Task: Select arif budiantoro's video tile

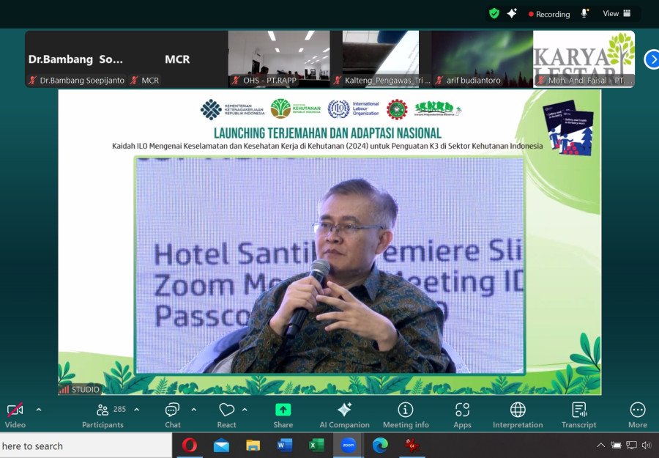Action: pos(482,59)
